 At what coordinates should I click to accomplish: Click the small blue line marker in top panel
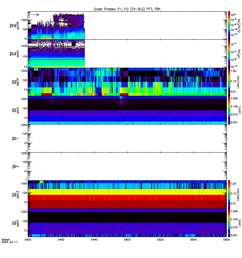35,15
